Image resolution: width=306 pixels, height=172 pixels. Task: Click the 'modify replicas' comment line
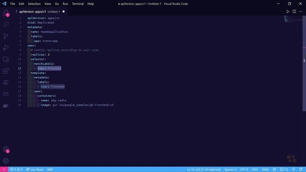pyautogui.click(x=65, y=50)
